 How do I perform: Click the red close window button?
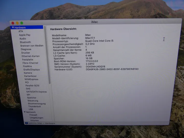pos(13,23)
